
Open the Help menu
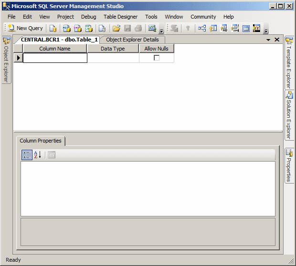(x=228, y=17)
